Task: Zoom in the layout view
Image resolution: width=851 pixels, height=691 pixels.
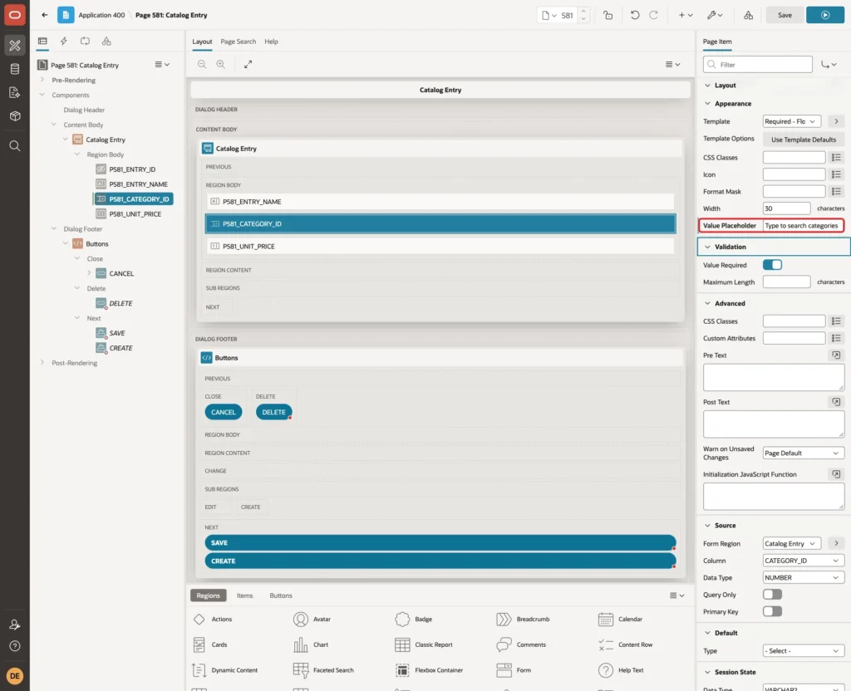Action: (x=221, y=64)
